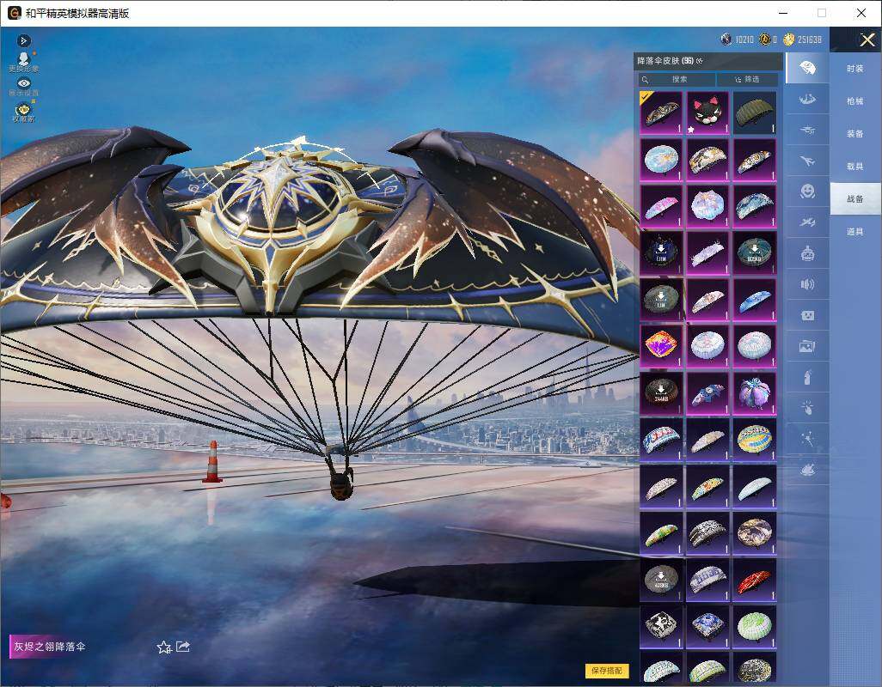Select the orange-purple diamond parachute thumbnail
Screen dimensions: 882x687
[661, 345]
